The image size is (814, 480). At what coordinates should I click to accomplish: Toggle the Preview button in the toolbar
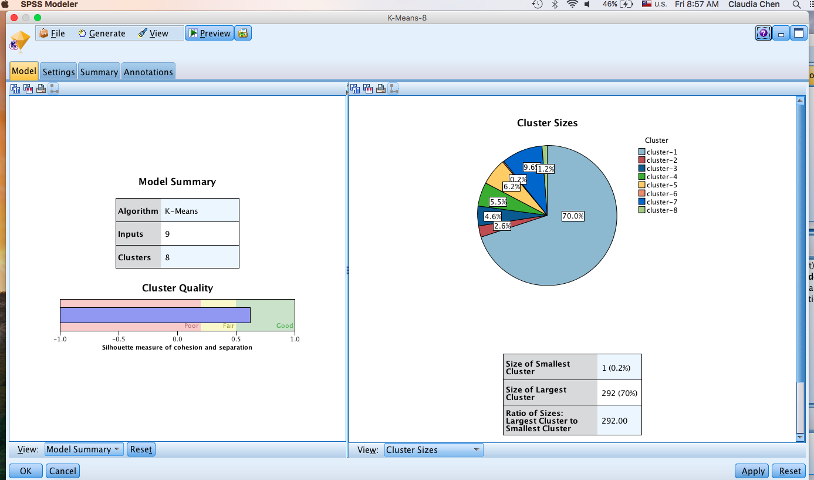210,33
